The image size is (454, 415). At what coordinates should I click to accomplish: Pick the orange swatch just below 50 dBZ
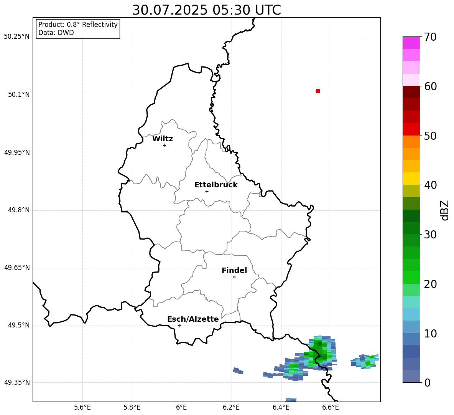411,142
